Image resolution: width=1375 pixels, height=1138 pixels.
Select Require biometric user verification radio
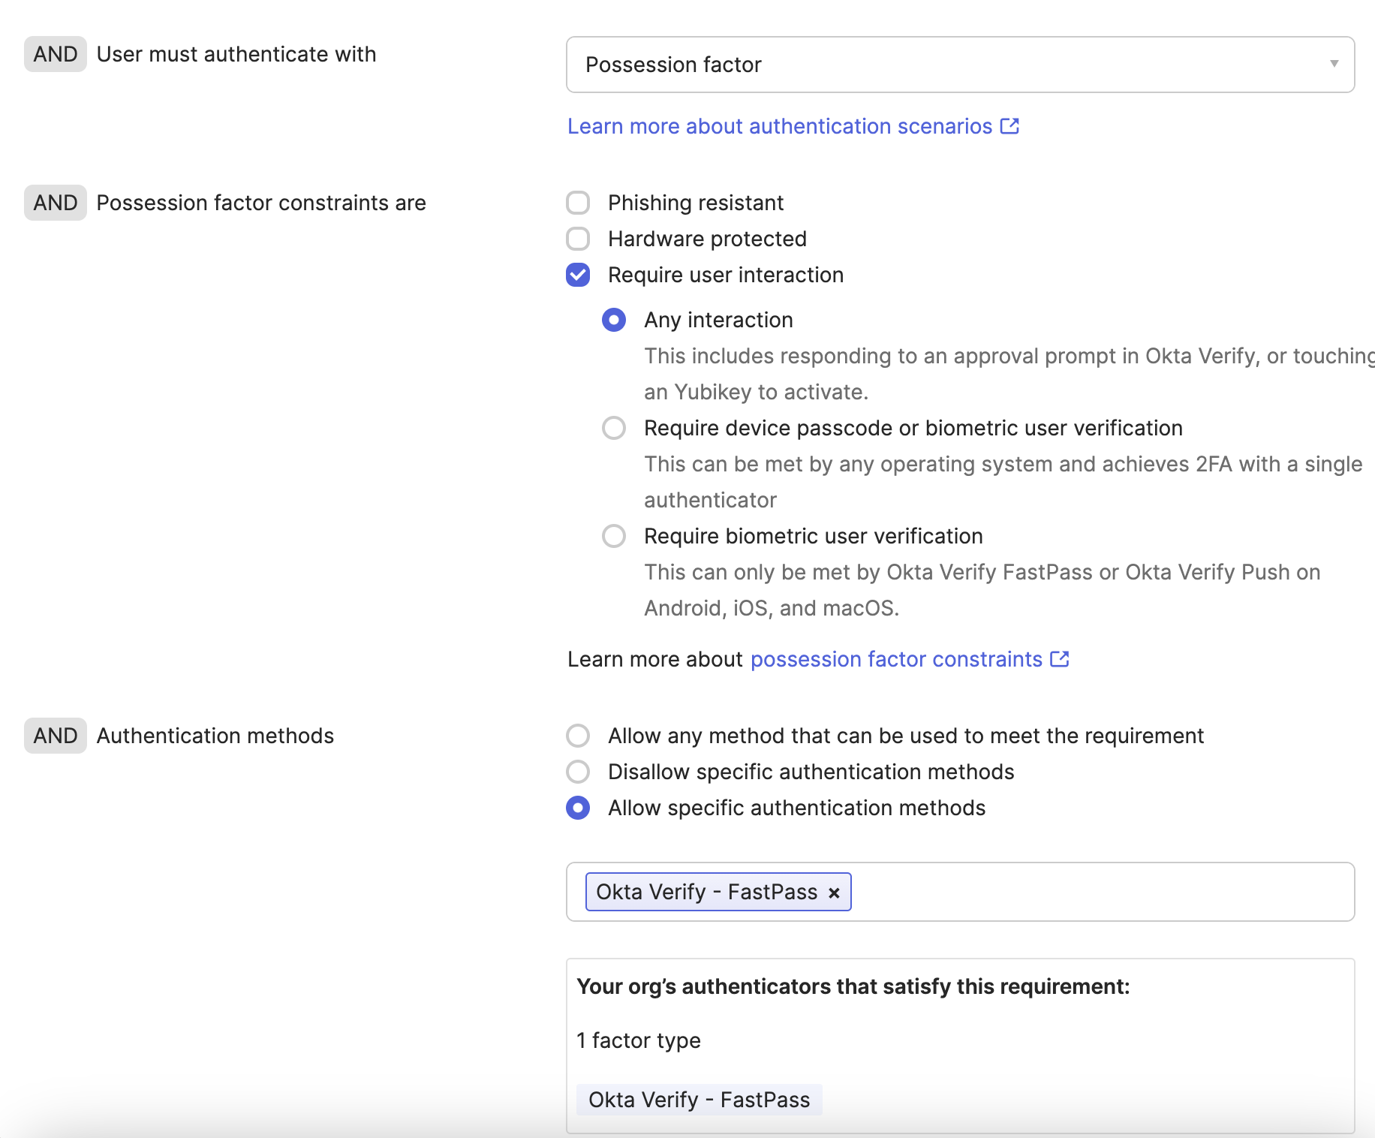pyautogui.click(x=614, y=536)
